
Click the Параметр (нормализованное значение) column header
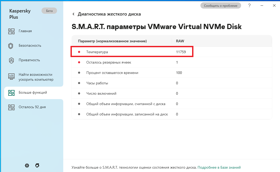point(112,41)
